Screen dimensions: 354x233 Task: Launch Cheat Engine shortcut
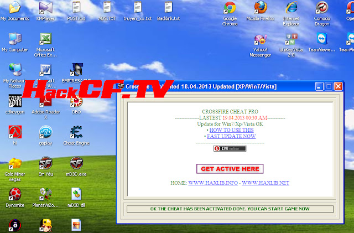point(76,135)
